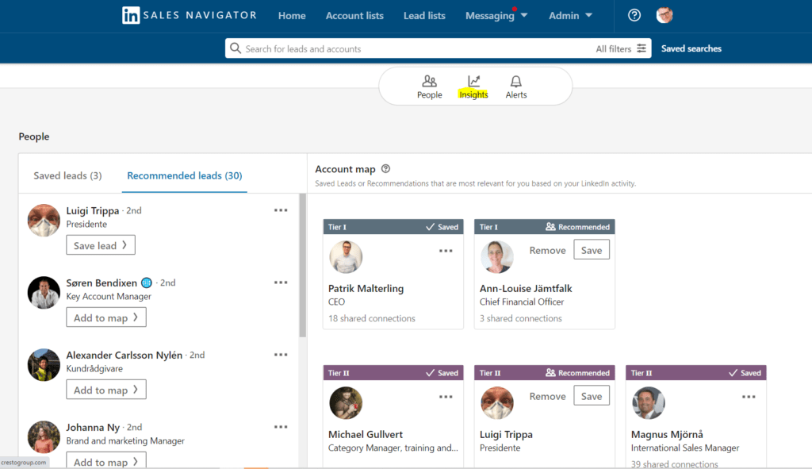Click the search magnifier icon
The width and height of the screenshot is (812, 469).
(235, 48)
